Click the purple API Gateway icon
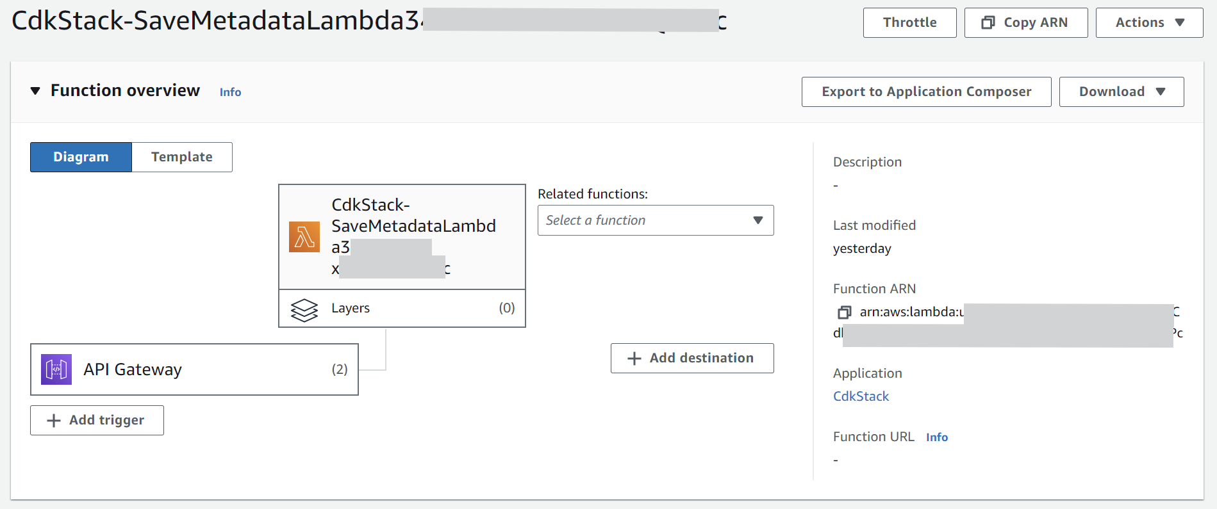The image size is (1217, 509). (56, 369)
